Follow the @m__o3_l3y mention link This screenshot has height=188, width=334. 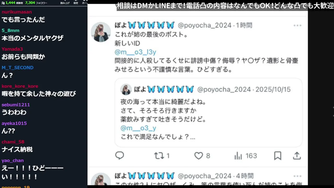(x=135, y=52)
